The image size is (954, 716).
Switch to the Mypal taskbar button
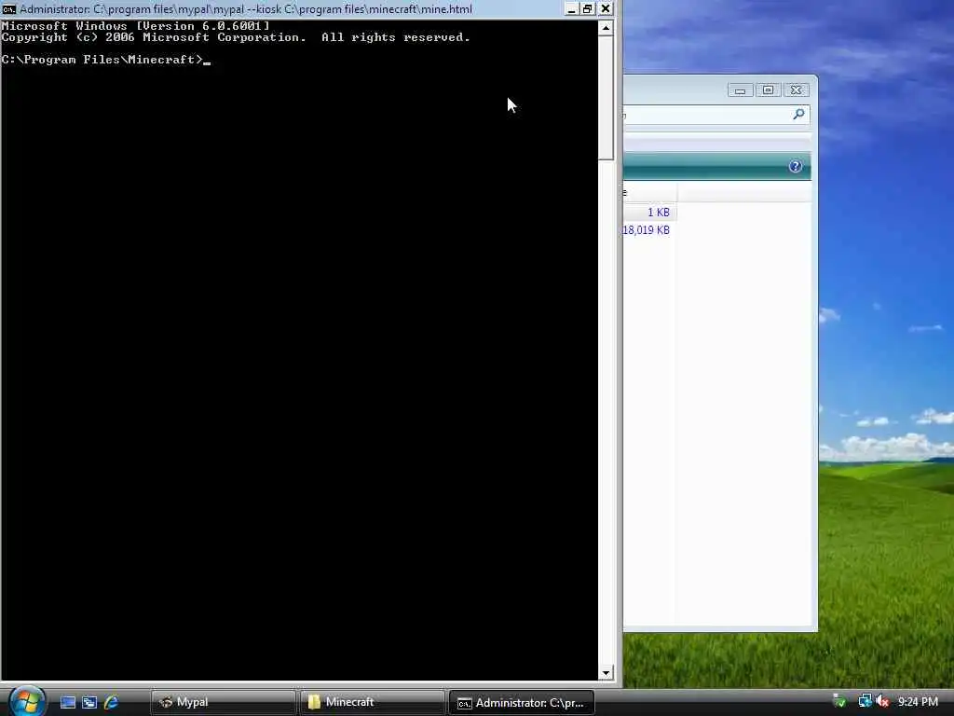click(x=223, y=702)
